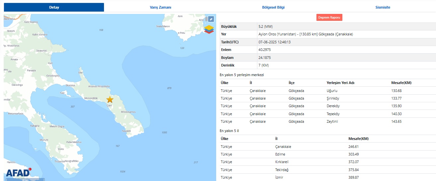Click the map scale bar
The image size is (436, 181).
(x=25, y=180)
